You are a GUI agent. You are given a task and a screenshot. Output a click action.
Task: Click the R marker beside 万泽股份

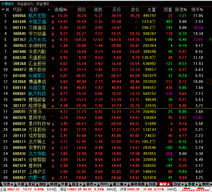click(53, 130)
